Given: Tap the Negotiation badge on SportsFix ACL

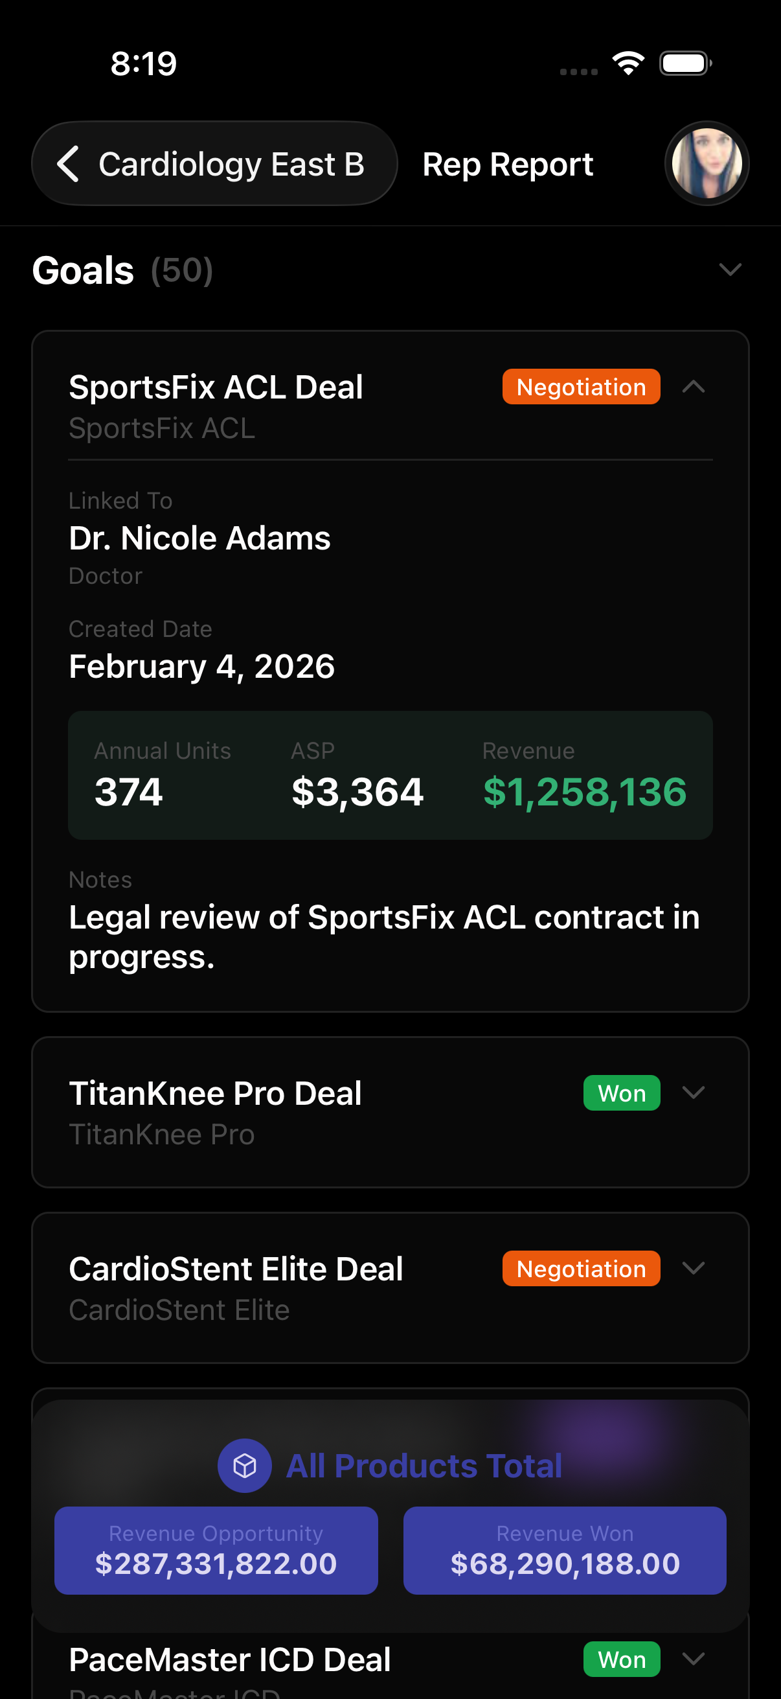Looking at the screenshot, I should tap(581, 387).
